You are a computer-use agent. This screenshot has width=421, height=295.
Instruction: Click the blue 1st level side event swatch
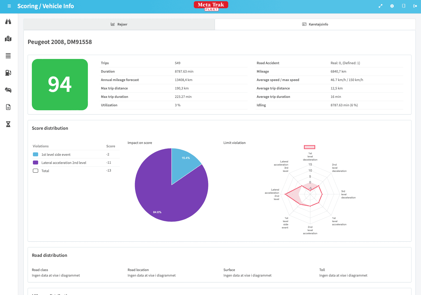click(x=36, y=154)
